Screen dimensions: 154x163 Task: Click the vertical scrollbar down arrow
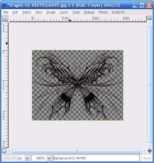click(x=150, y=145)
